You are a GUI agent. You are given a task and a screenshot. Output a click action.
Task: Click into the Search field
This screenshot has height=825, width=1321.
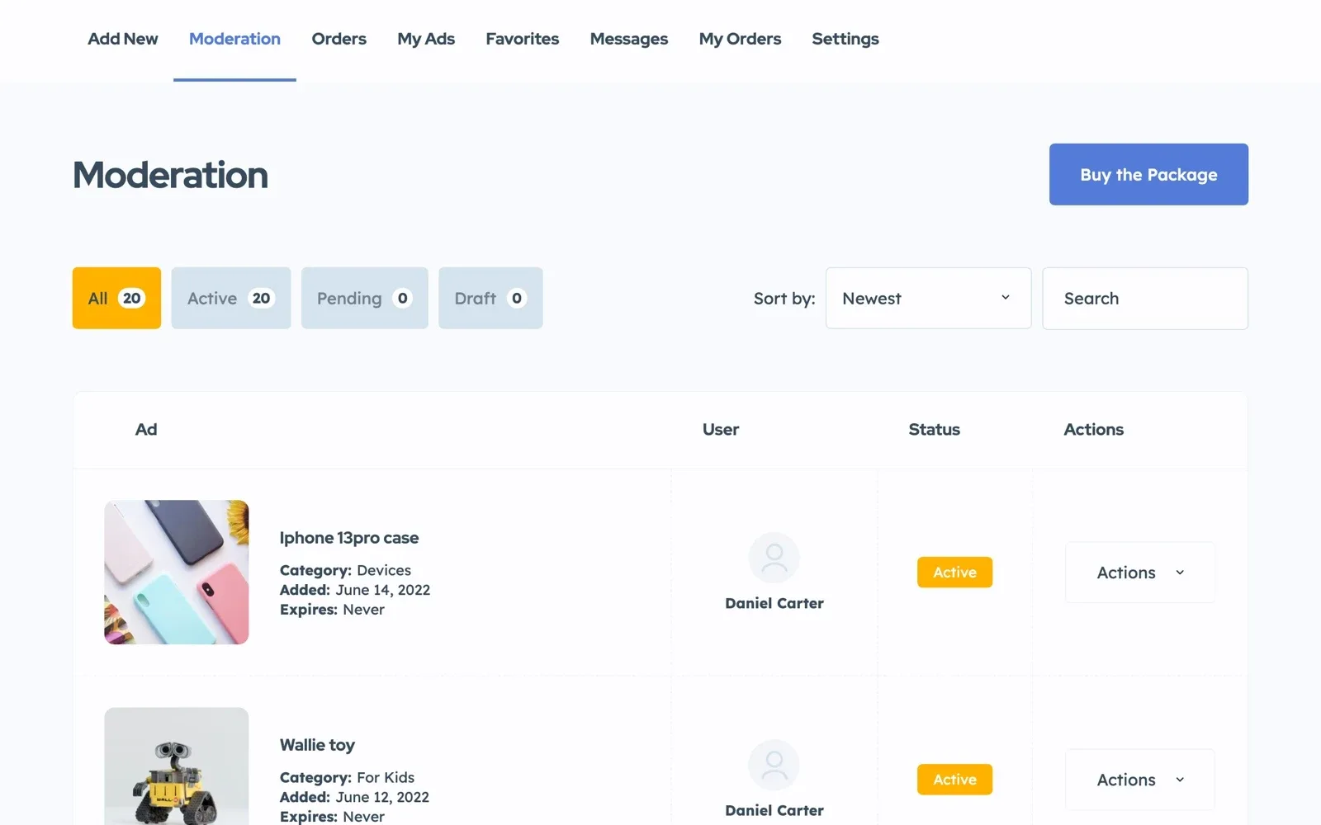point(1144,298)
